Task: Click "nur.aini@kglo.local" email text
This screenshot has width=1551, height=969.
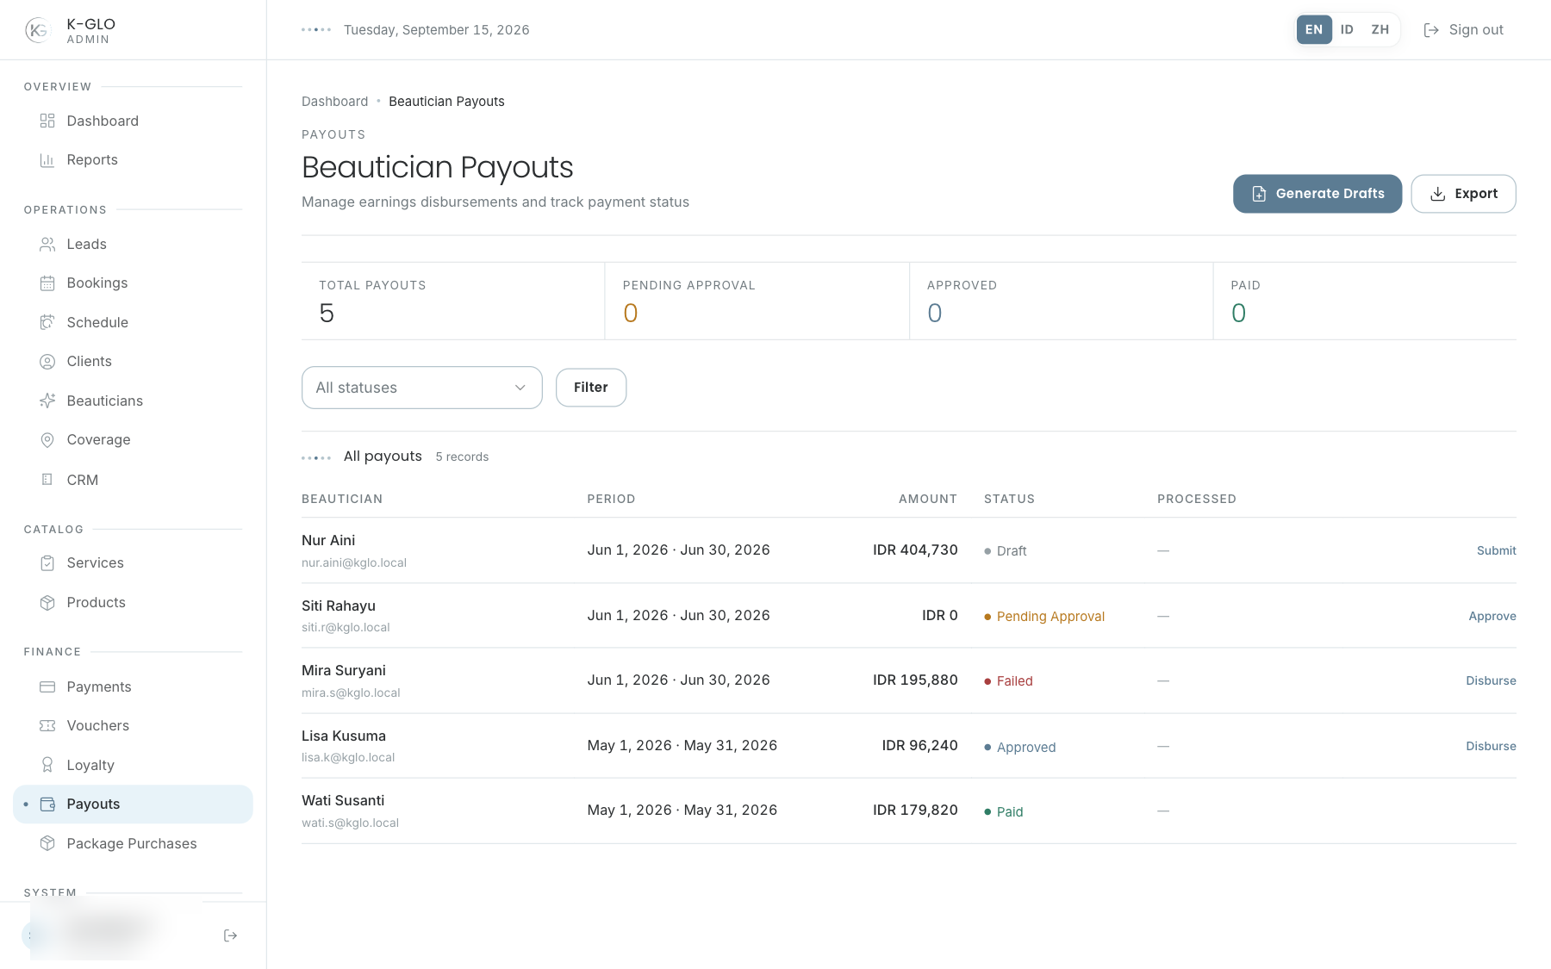Action: click(x=354, y=563)
